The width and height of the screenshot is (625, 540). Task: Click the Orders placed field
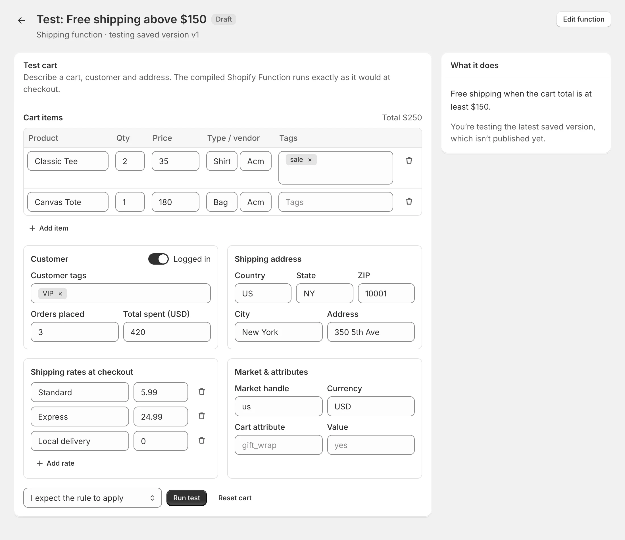click(74, 332)
